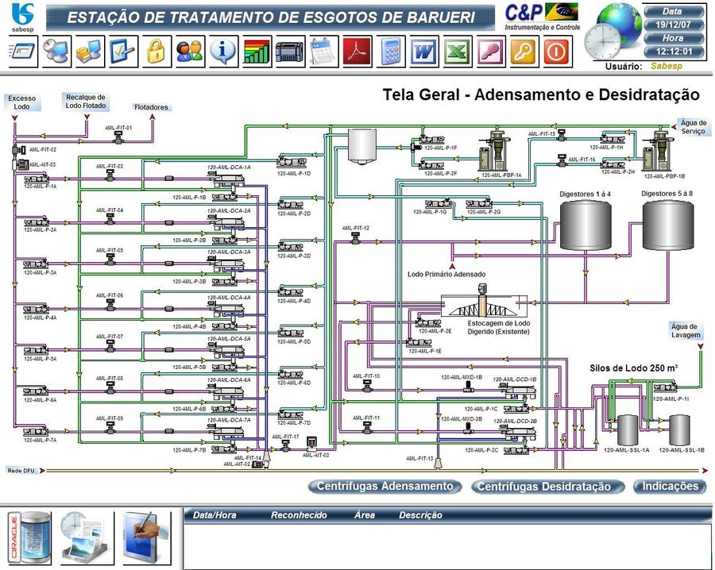Select the Digestores 5 à 8 tank
The image size is (715, 570).
click(668, 225)
